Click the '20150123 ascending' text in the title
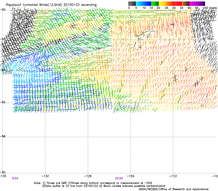 [x=80, y=5]
